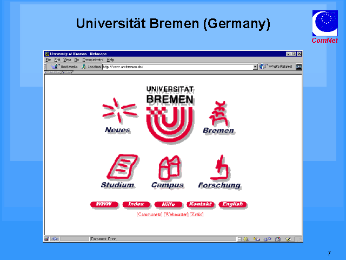346x260 pixels.
Task: Click the window resize grip corner
Action: (x=300, y=239)
